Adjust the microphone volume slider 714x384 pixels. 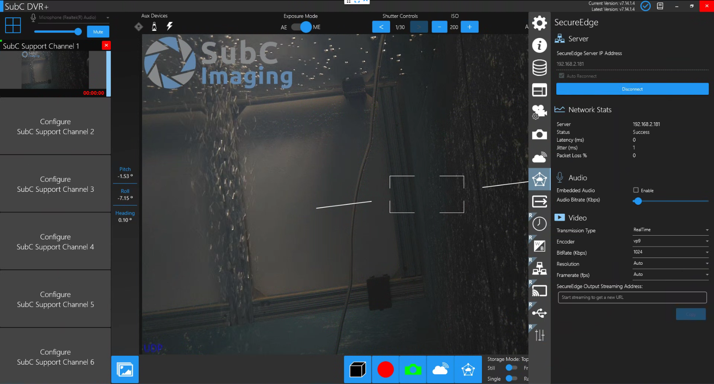[x=58, y=32]
